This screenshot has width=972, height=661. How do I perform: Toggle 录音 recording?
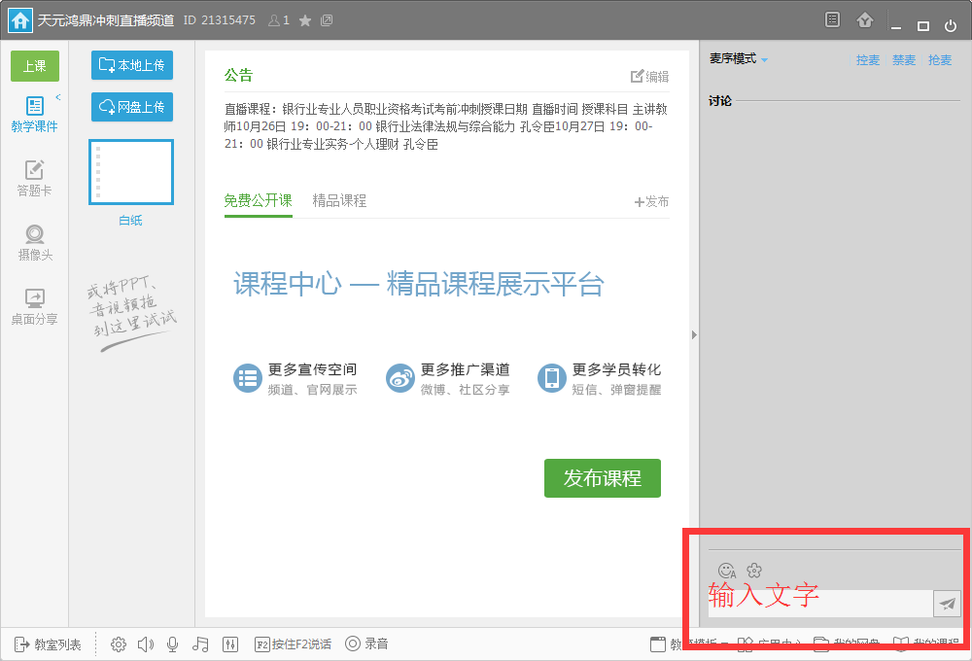(x=366, y=644)
